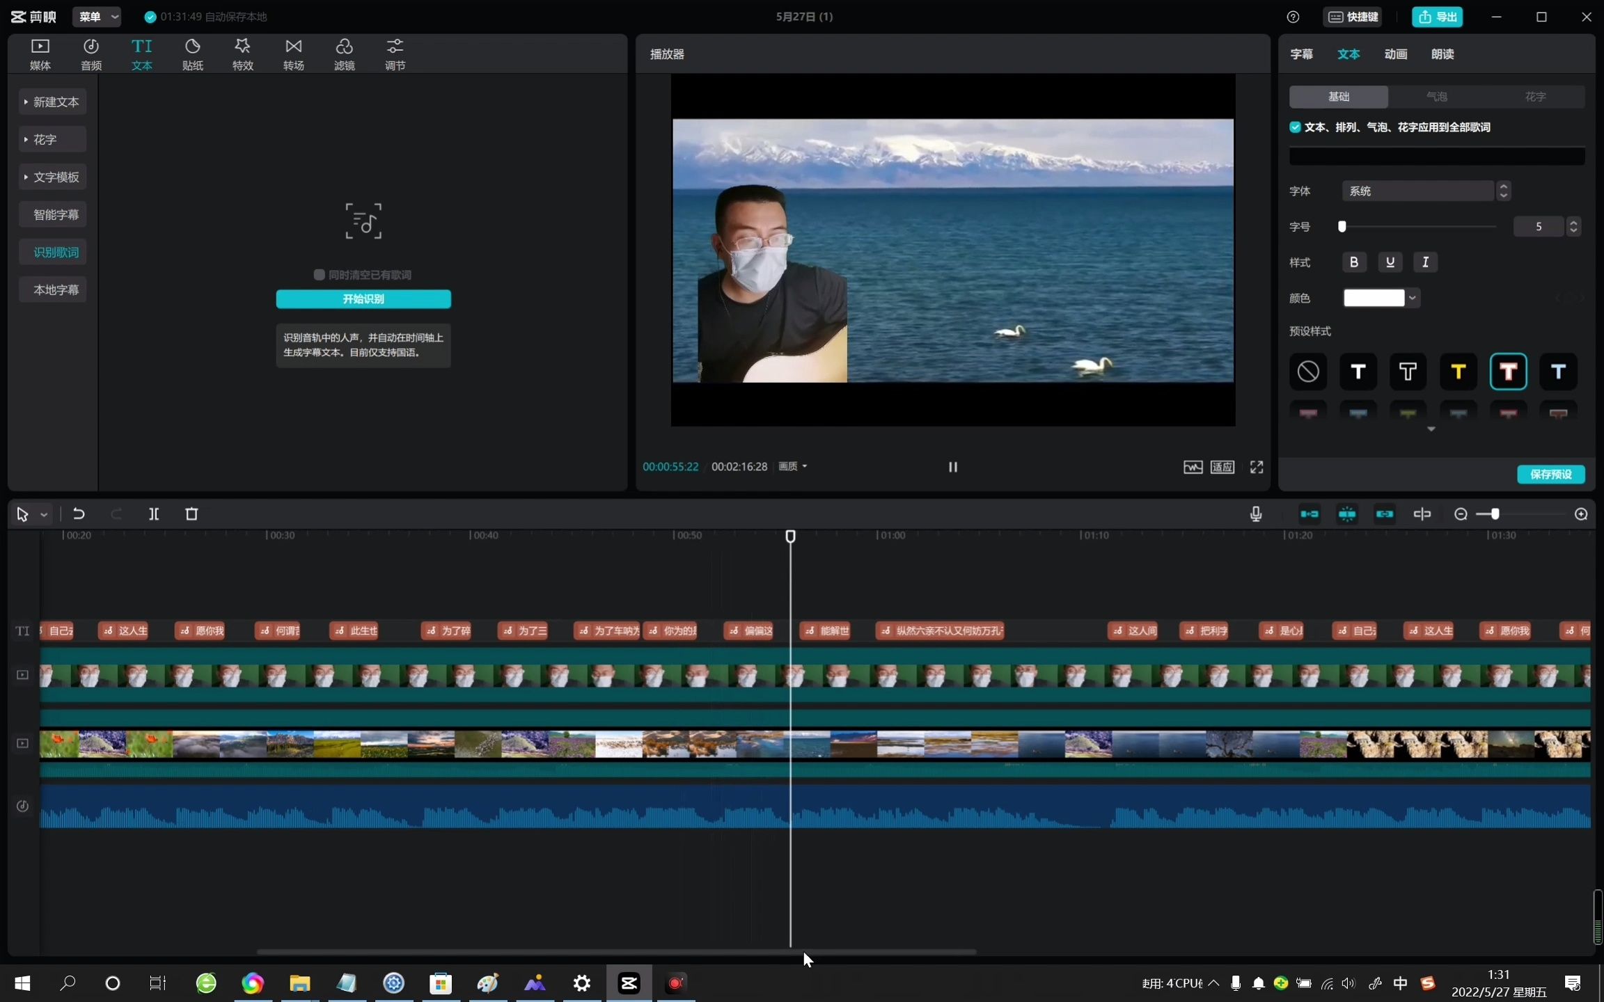
Task: Click the delete trash icon in the timeline toolbar
Action: coord(191,514)
